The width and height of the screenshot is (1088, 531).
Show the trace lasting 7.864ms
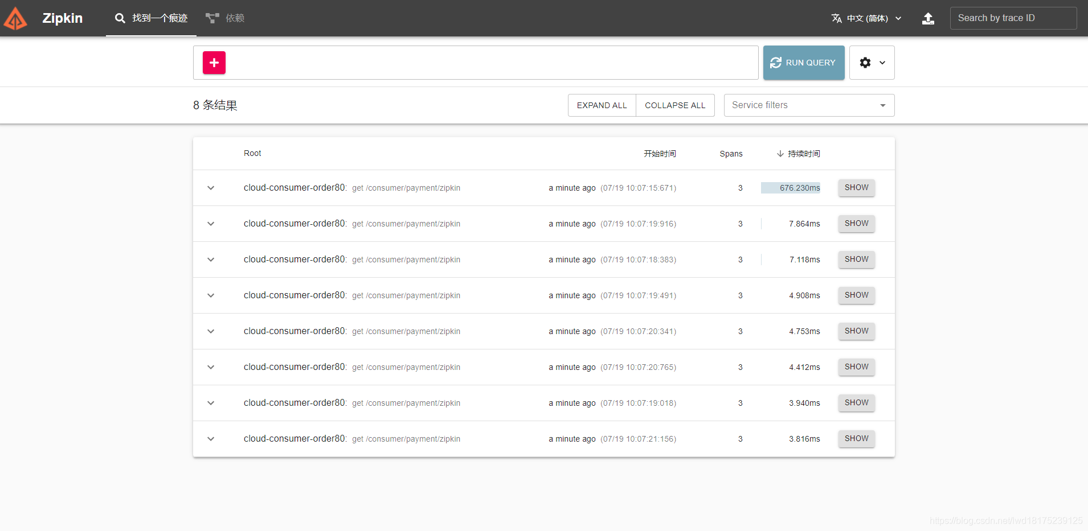pos(856,224)
